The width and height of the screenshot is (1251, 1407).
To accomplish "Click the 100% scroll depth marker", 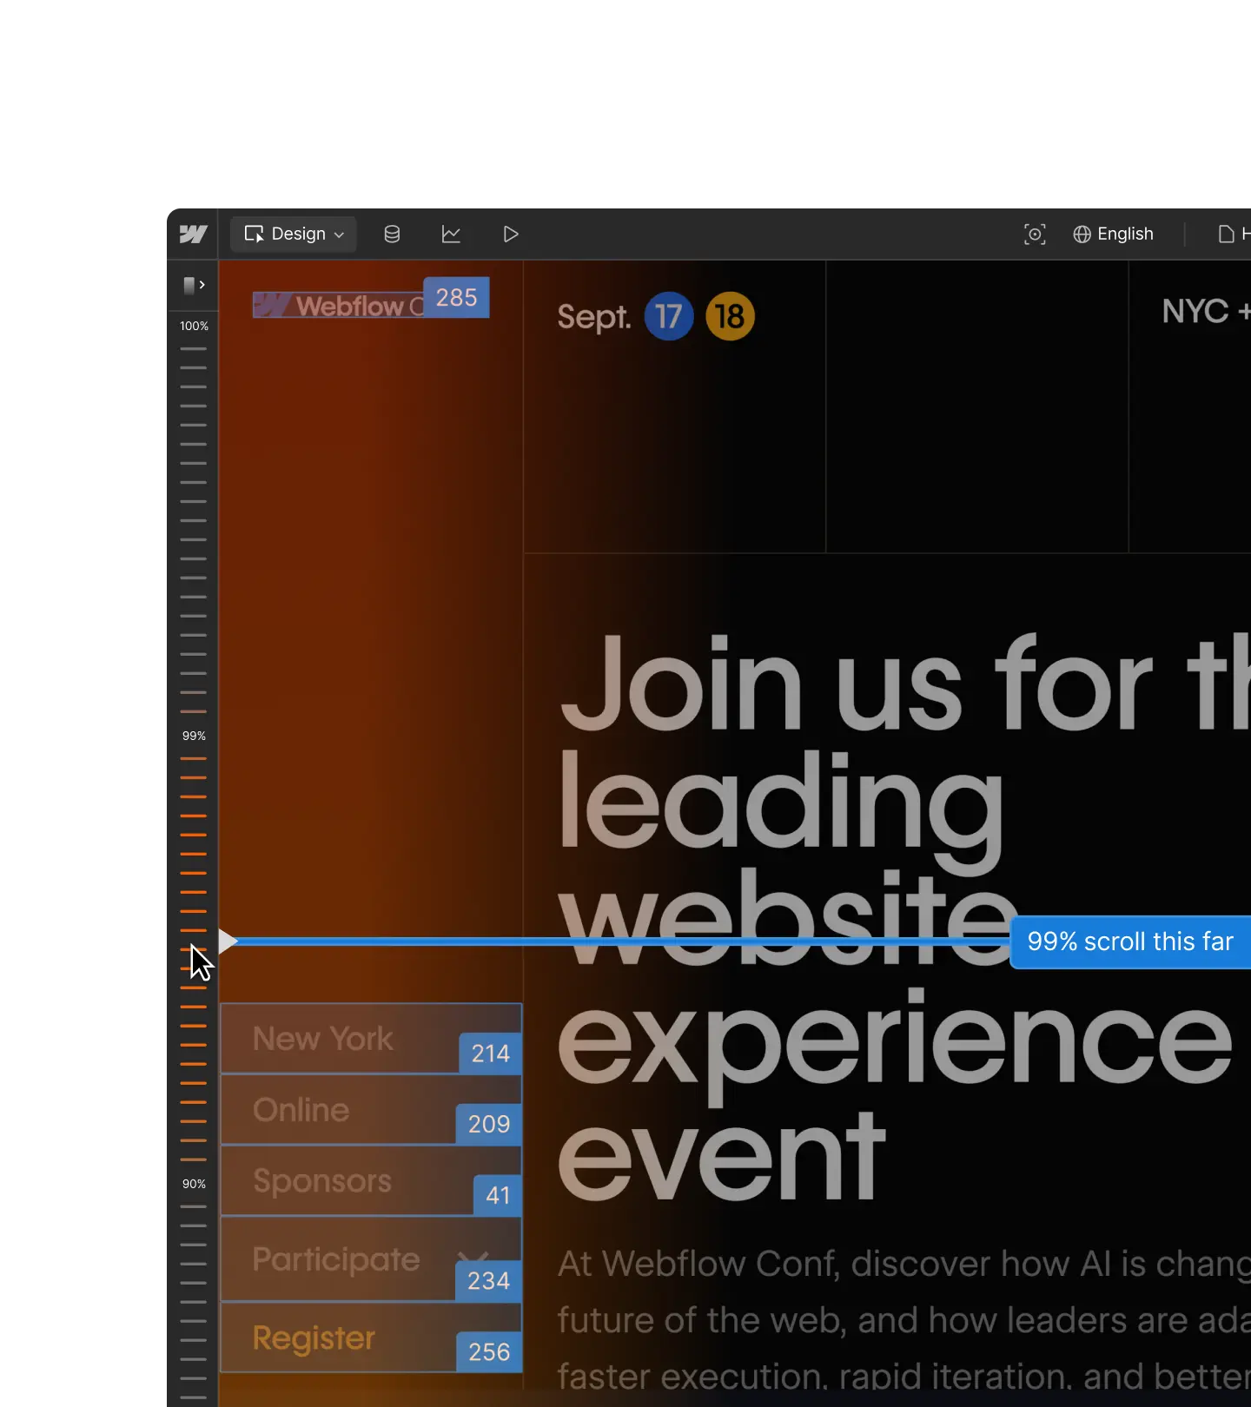I will pyautogui.click(x=194, y=326).
